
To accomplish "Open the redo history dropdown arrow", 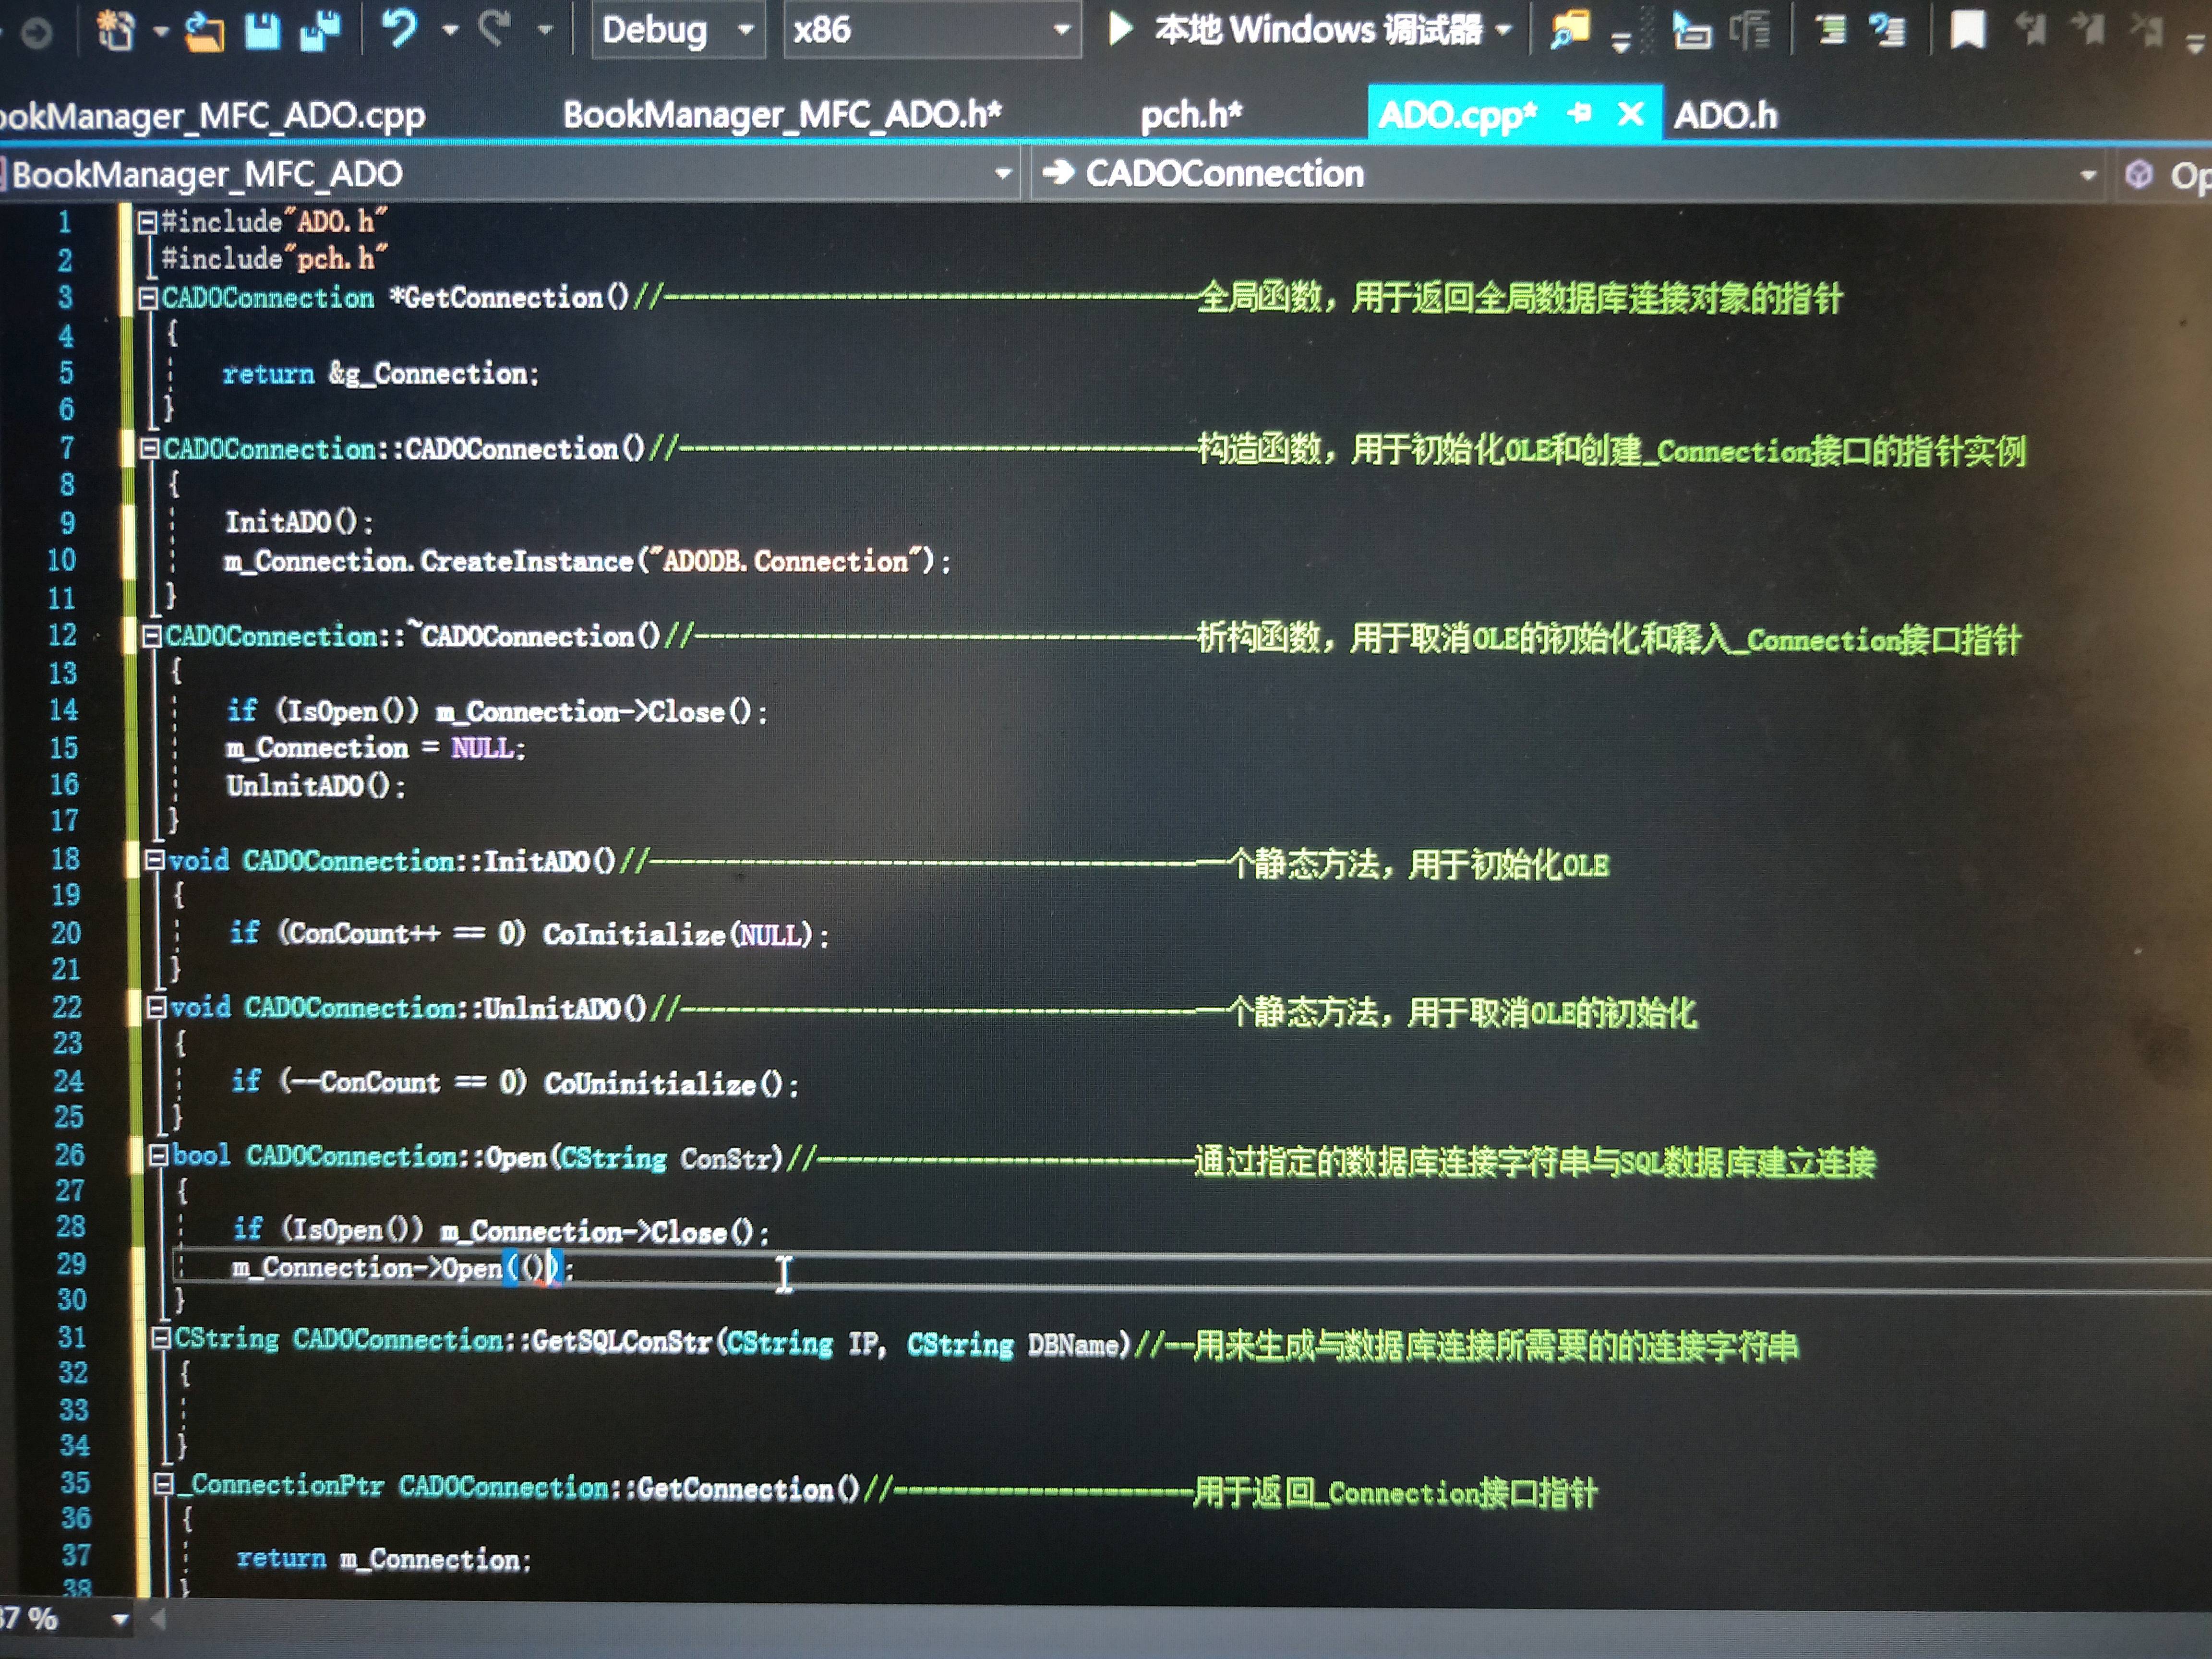I will [x=545, y=30].
